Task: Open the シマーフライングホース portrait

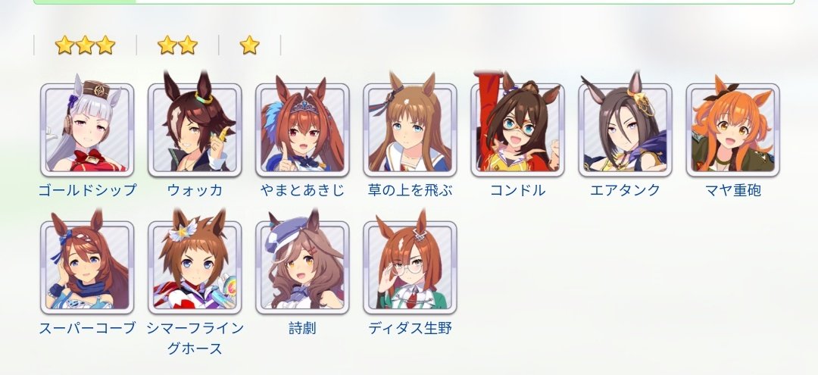Action: coord(195,267)
